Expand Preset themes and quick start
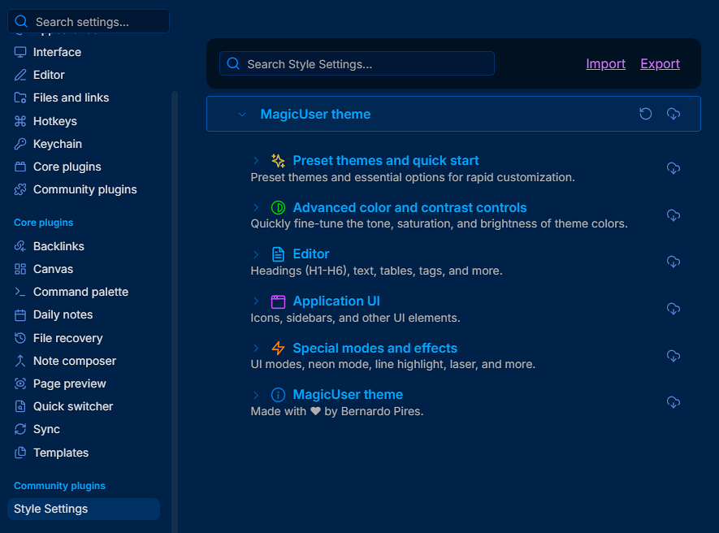 click(x=256, y=161)
